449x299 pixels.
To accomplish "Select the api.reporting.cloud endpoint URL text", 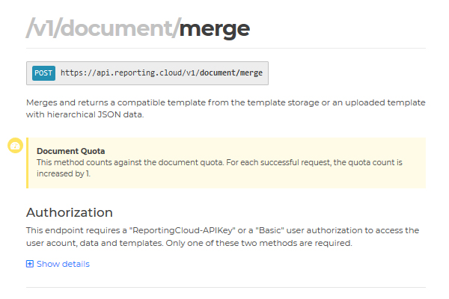I will (x=162, y=73).
